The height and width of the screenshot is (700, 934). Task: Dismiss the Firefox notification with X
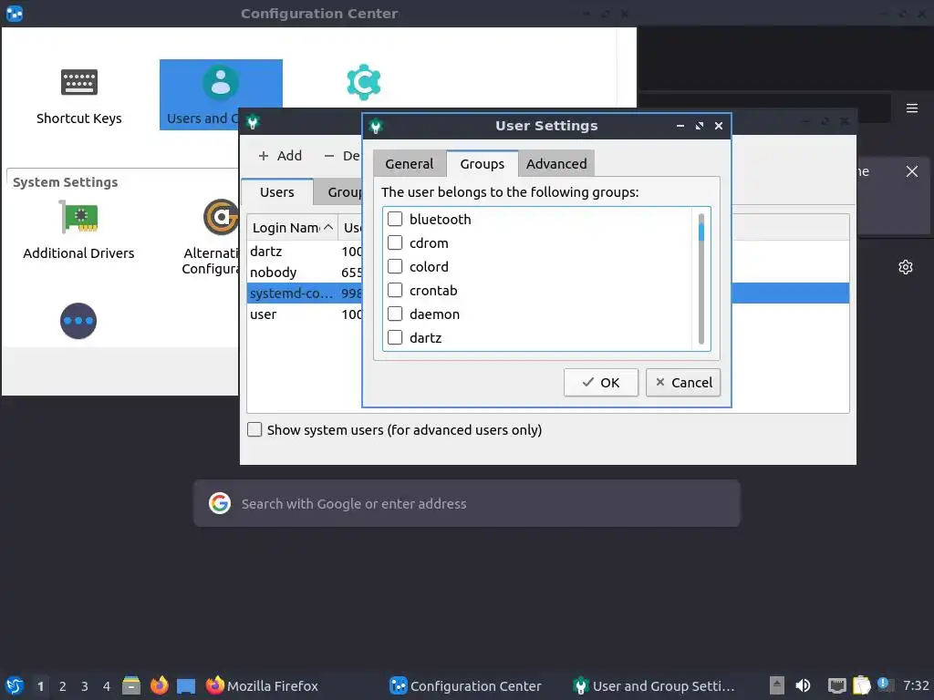pyautogui.click(x=911, y=171)
